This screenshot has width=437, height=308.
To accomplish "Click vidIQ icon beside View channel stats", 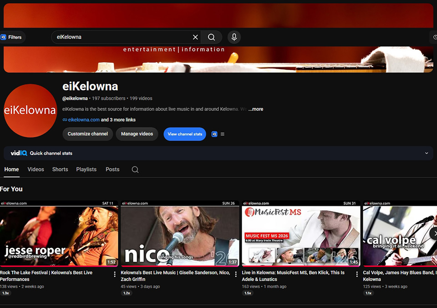I will 214,134.
